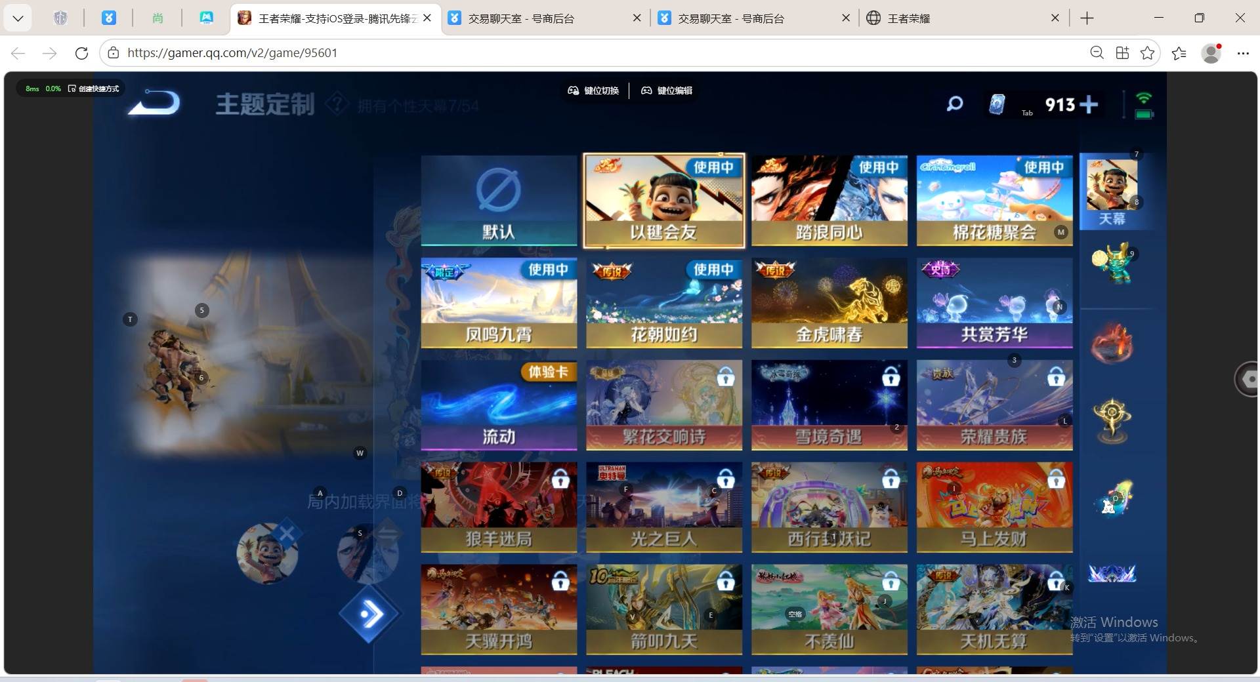This screenshot has height=682, width=1260.
Task: Open browser settings and more menu
Action: (x=1243, y=53)
